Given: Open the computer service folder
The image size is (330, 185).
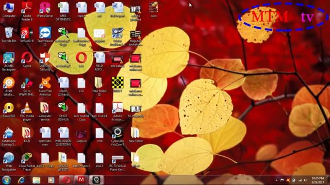Looking at the screenshot, I should point(45,111).
